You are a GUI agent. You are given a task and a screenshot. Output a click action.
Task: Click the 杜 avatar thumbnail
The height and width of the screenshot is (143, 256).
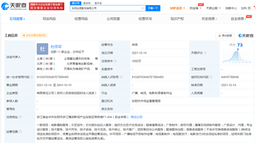pyautogui.click(x=42, y=49)
